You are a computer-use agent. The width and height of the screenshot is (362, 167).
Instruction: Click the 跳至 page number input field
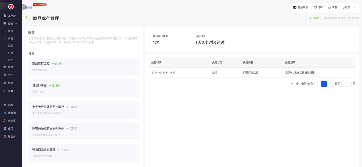tap(346, 84)
